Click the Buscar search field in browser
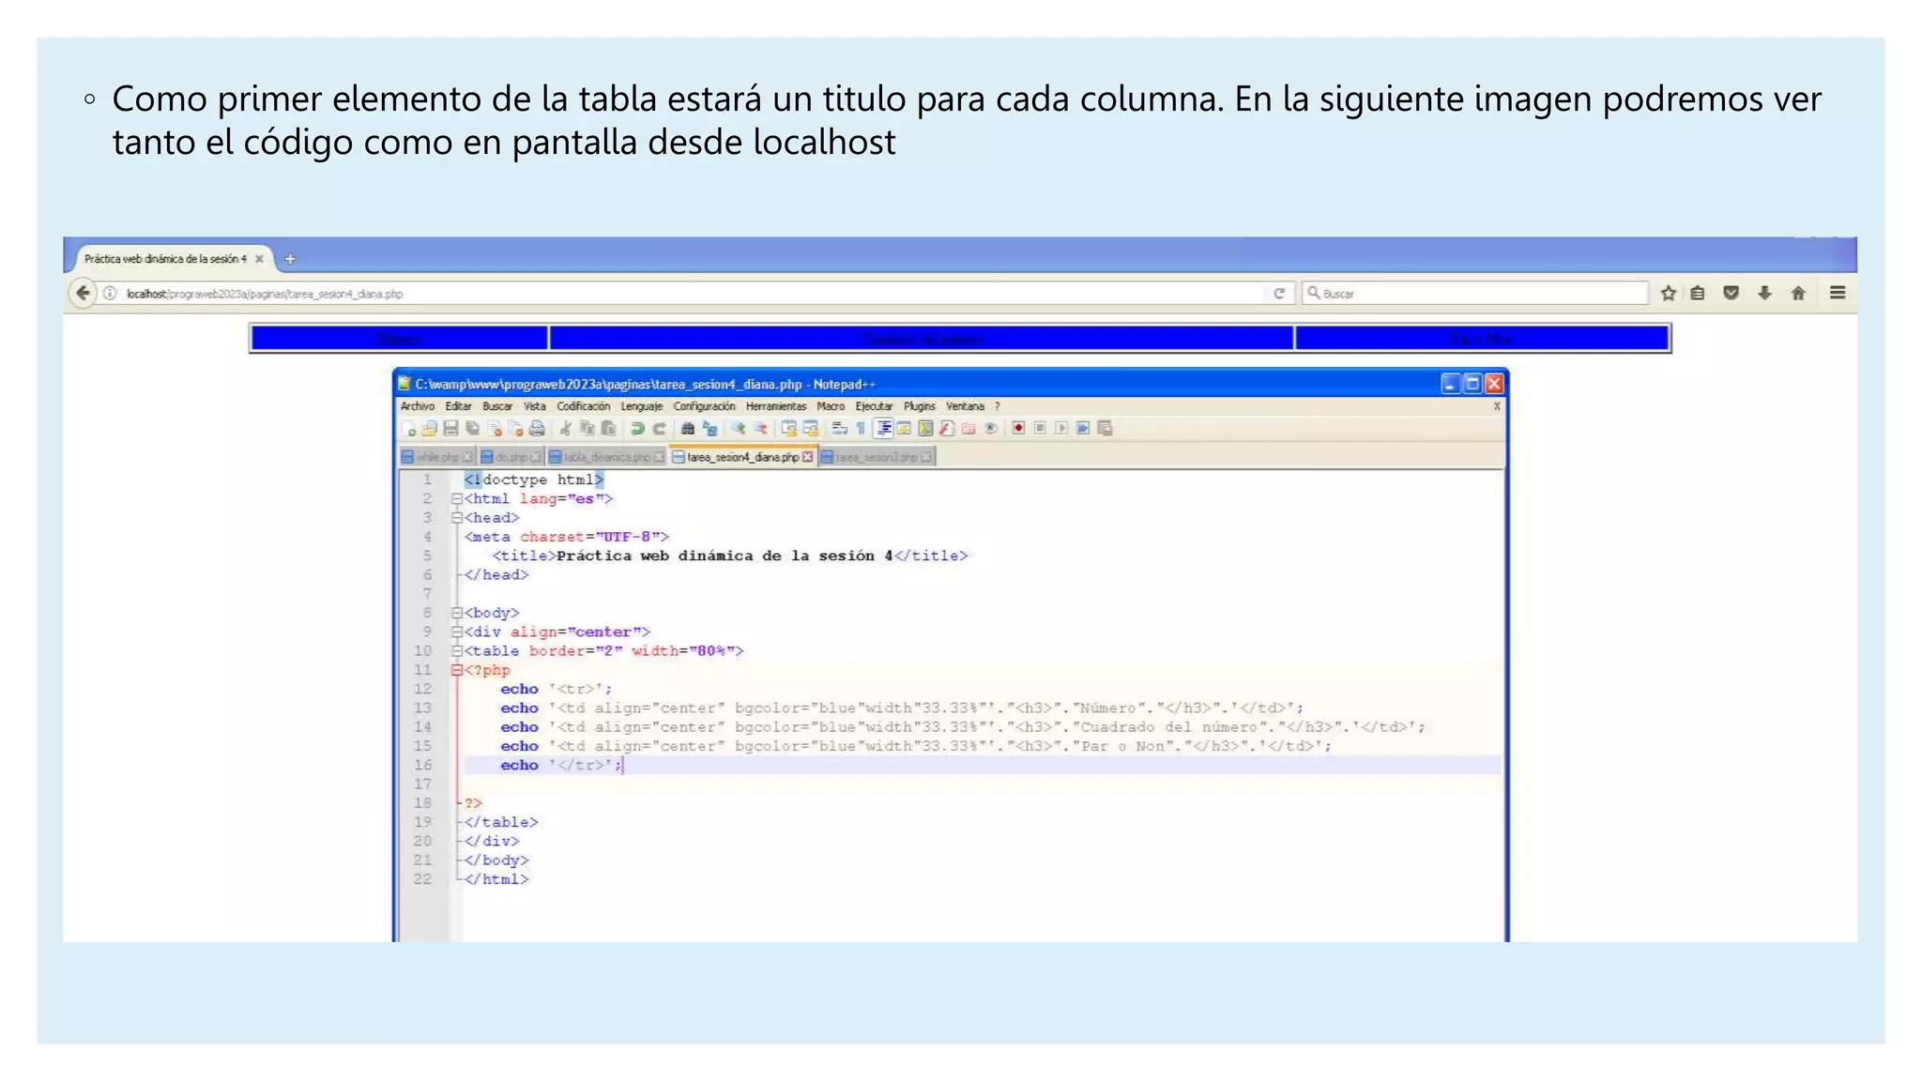1922x1081 pixels. [x=1475, y=294]
